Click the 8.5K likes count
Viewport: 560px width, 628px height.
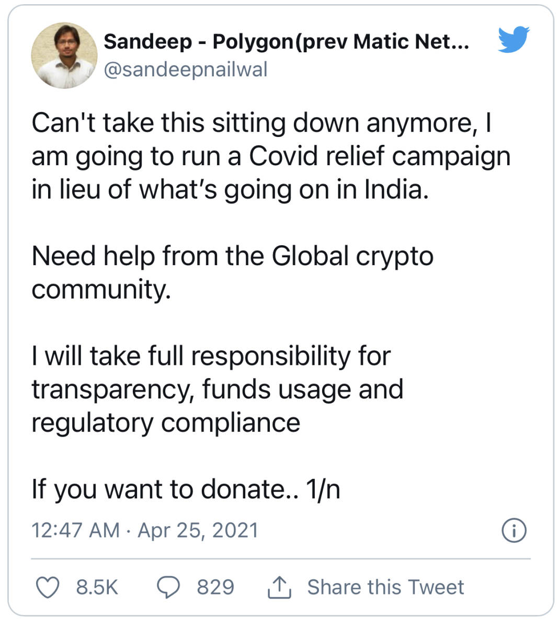point(97,587)
